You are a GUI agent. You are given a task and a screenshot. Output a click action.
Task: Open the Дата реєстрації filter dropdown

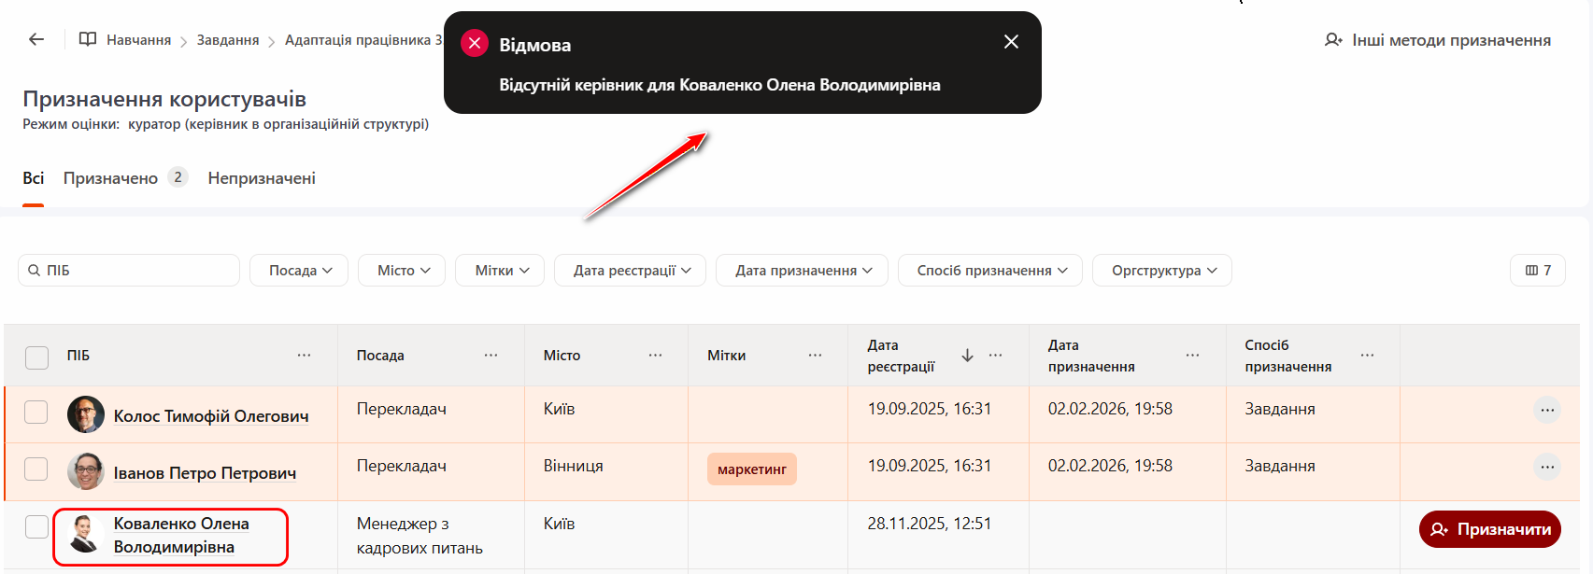pos(630,271)
